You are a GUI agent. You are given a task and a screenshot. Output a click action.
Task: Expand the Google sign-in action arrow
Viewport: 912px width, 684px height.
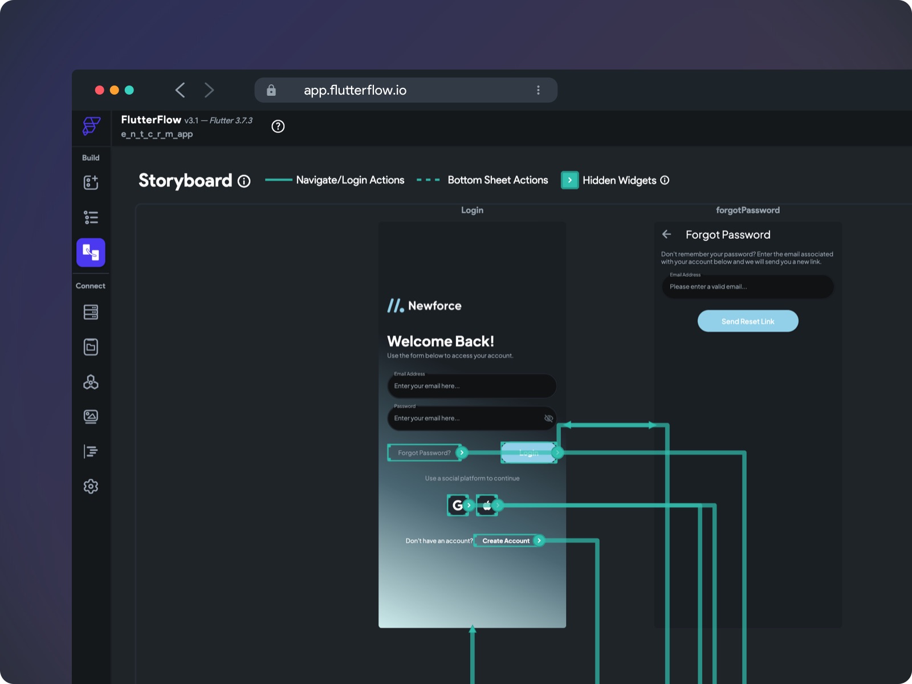pos(469,505)
